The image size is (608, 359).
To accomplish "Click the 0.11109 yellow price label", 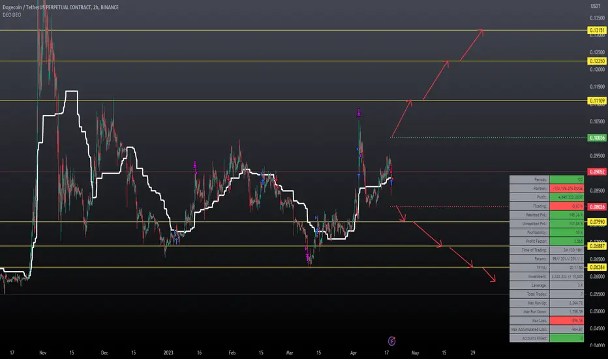I will click(597, 101).
